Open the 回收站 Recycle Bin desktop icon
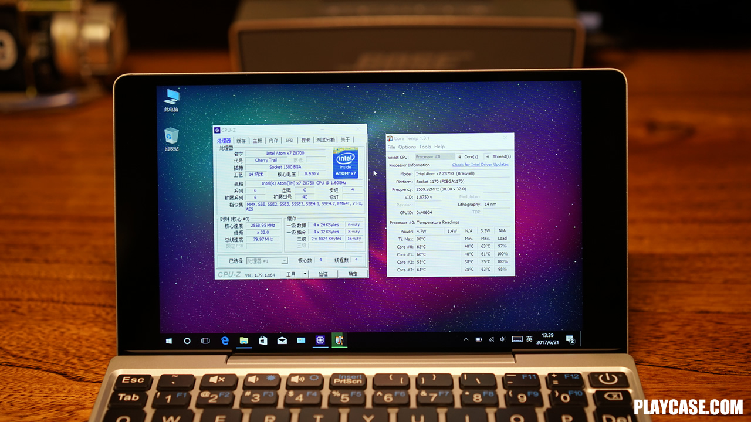The image size is (751, 422). tap(171, 139)
